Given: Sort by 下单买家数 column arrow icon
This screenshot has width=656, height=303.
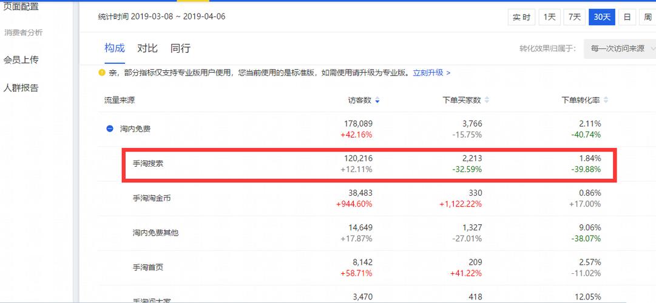Looking at the screenshot, I should pyautogui.click(x=487, y=101).
